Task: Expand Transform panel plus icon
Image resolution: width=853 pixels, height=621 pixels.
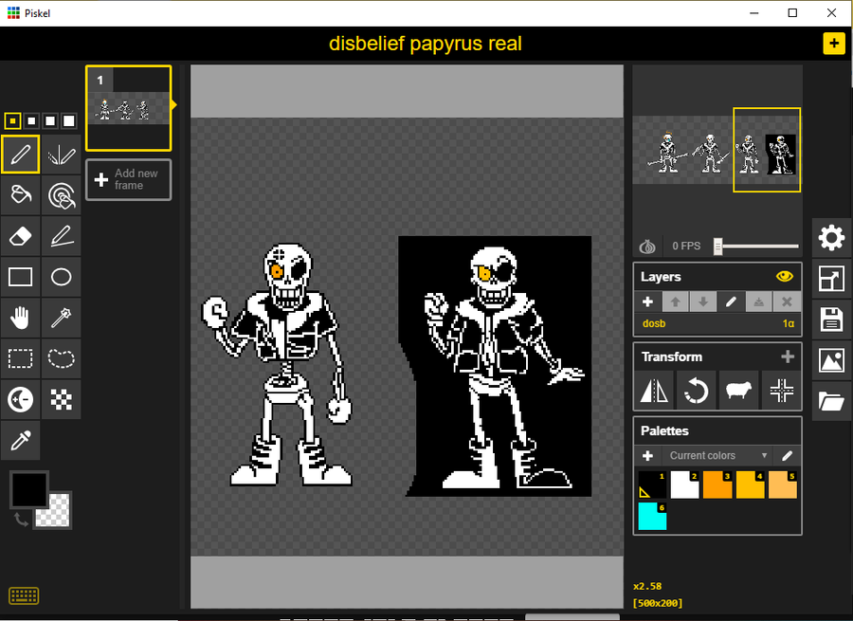Action: [x=788, y=356]
